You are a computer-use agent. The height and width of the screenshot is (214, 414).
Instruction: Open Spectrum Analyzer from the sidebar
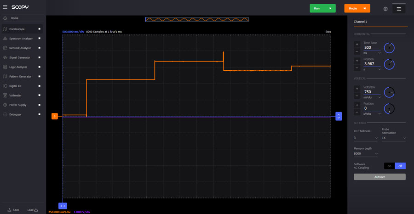[x=20, y=39]
